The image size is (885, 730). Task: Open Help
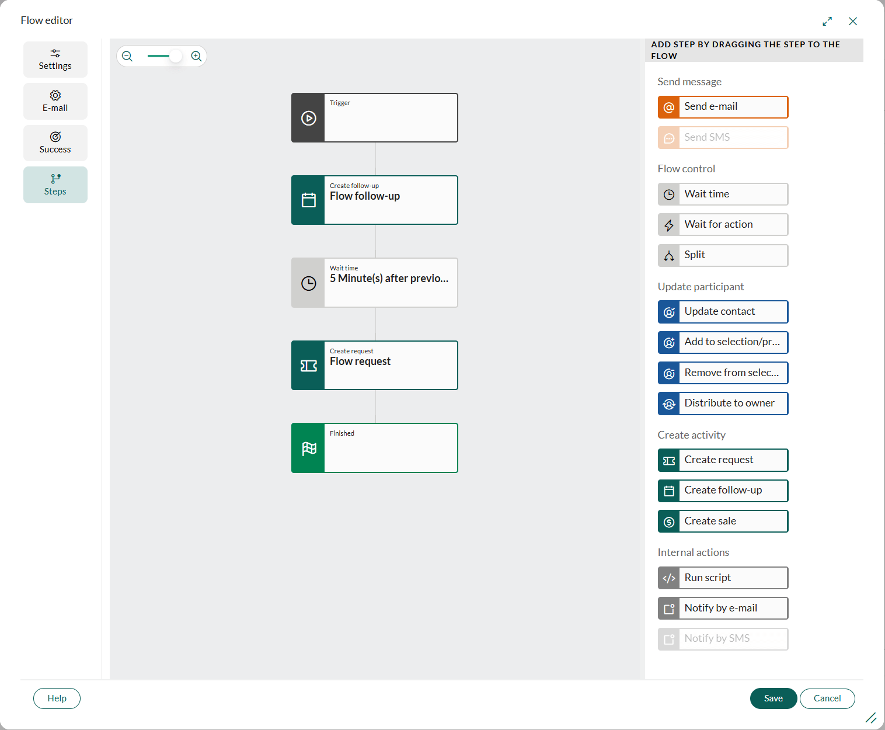tap(57, 698)
